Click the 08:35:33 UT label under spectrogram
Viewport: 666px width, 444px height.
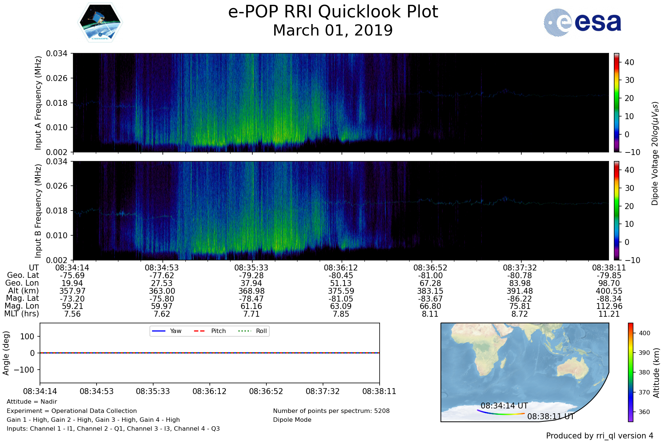pyautogui.click(x=251, y=268)
